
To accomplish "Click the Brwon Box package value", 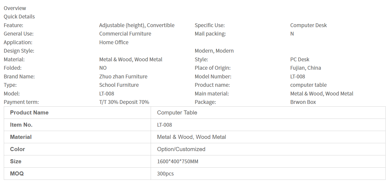I will [303, 102].
